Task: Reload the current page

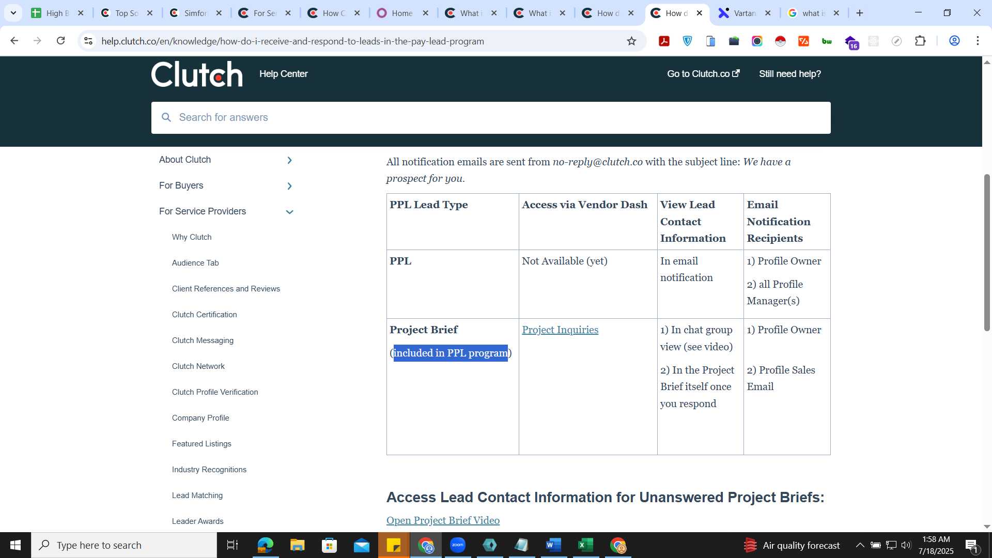Action: point(60,41)
